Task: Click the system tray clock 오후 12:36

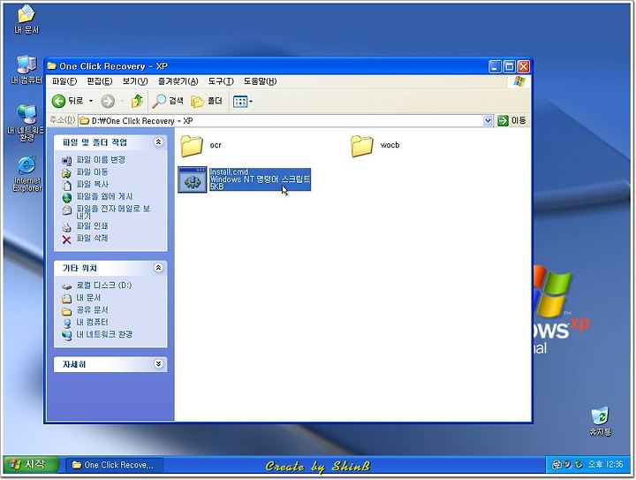Action: pyautogui.click(x=606, y=464)
